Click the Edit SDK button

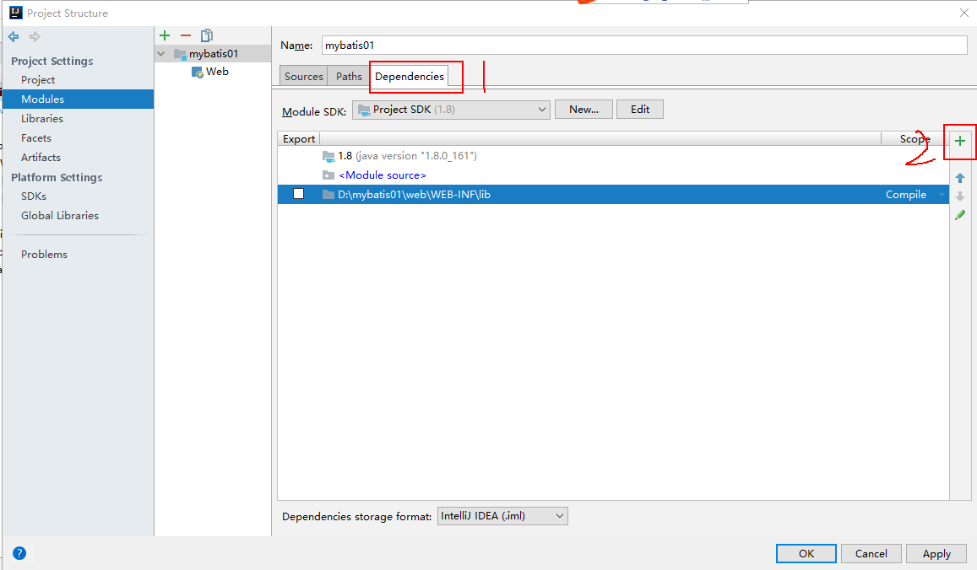click(x=640, y=110)
